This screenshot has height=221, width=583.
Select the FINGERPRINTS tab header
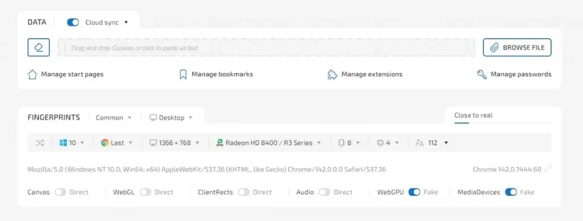point(54,117)
